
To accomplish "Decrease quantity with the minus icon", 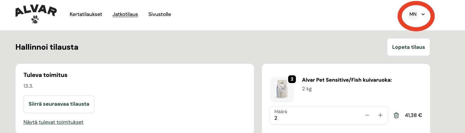I will click(367, 115).
